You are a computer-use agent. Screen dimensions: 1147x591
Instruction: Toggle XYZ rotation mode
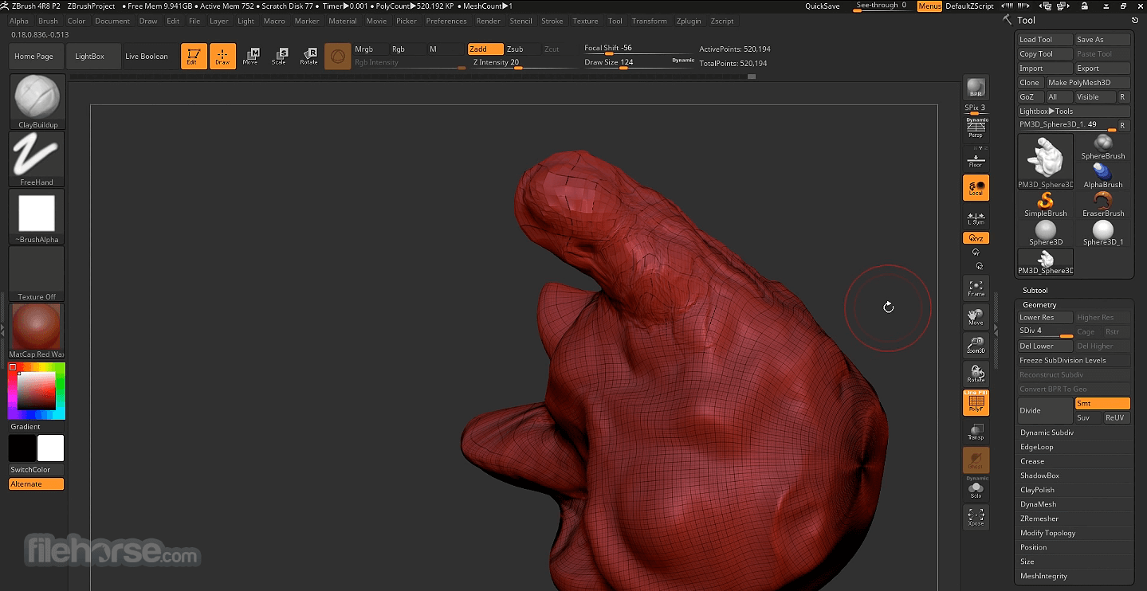click(x=976, y=238)
